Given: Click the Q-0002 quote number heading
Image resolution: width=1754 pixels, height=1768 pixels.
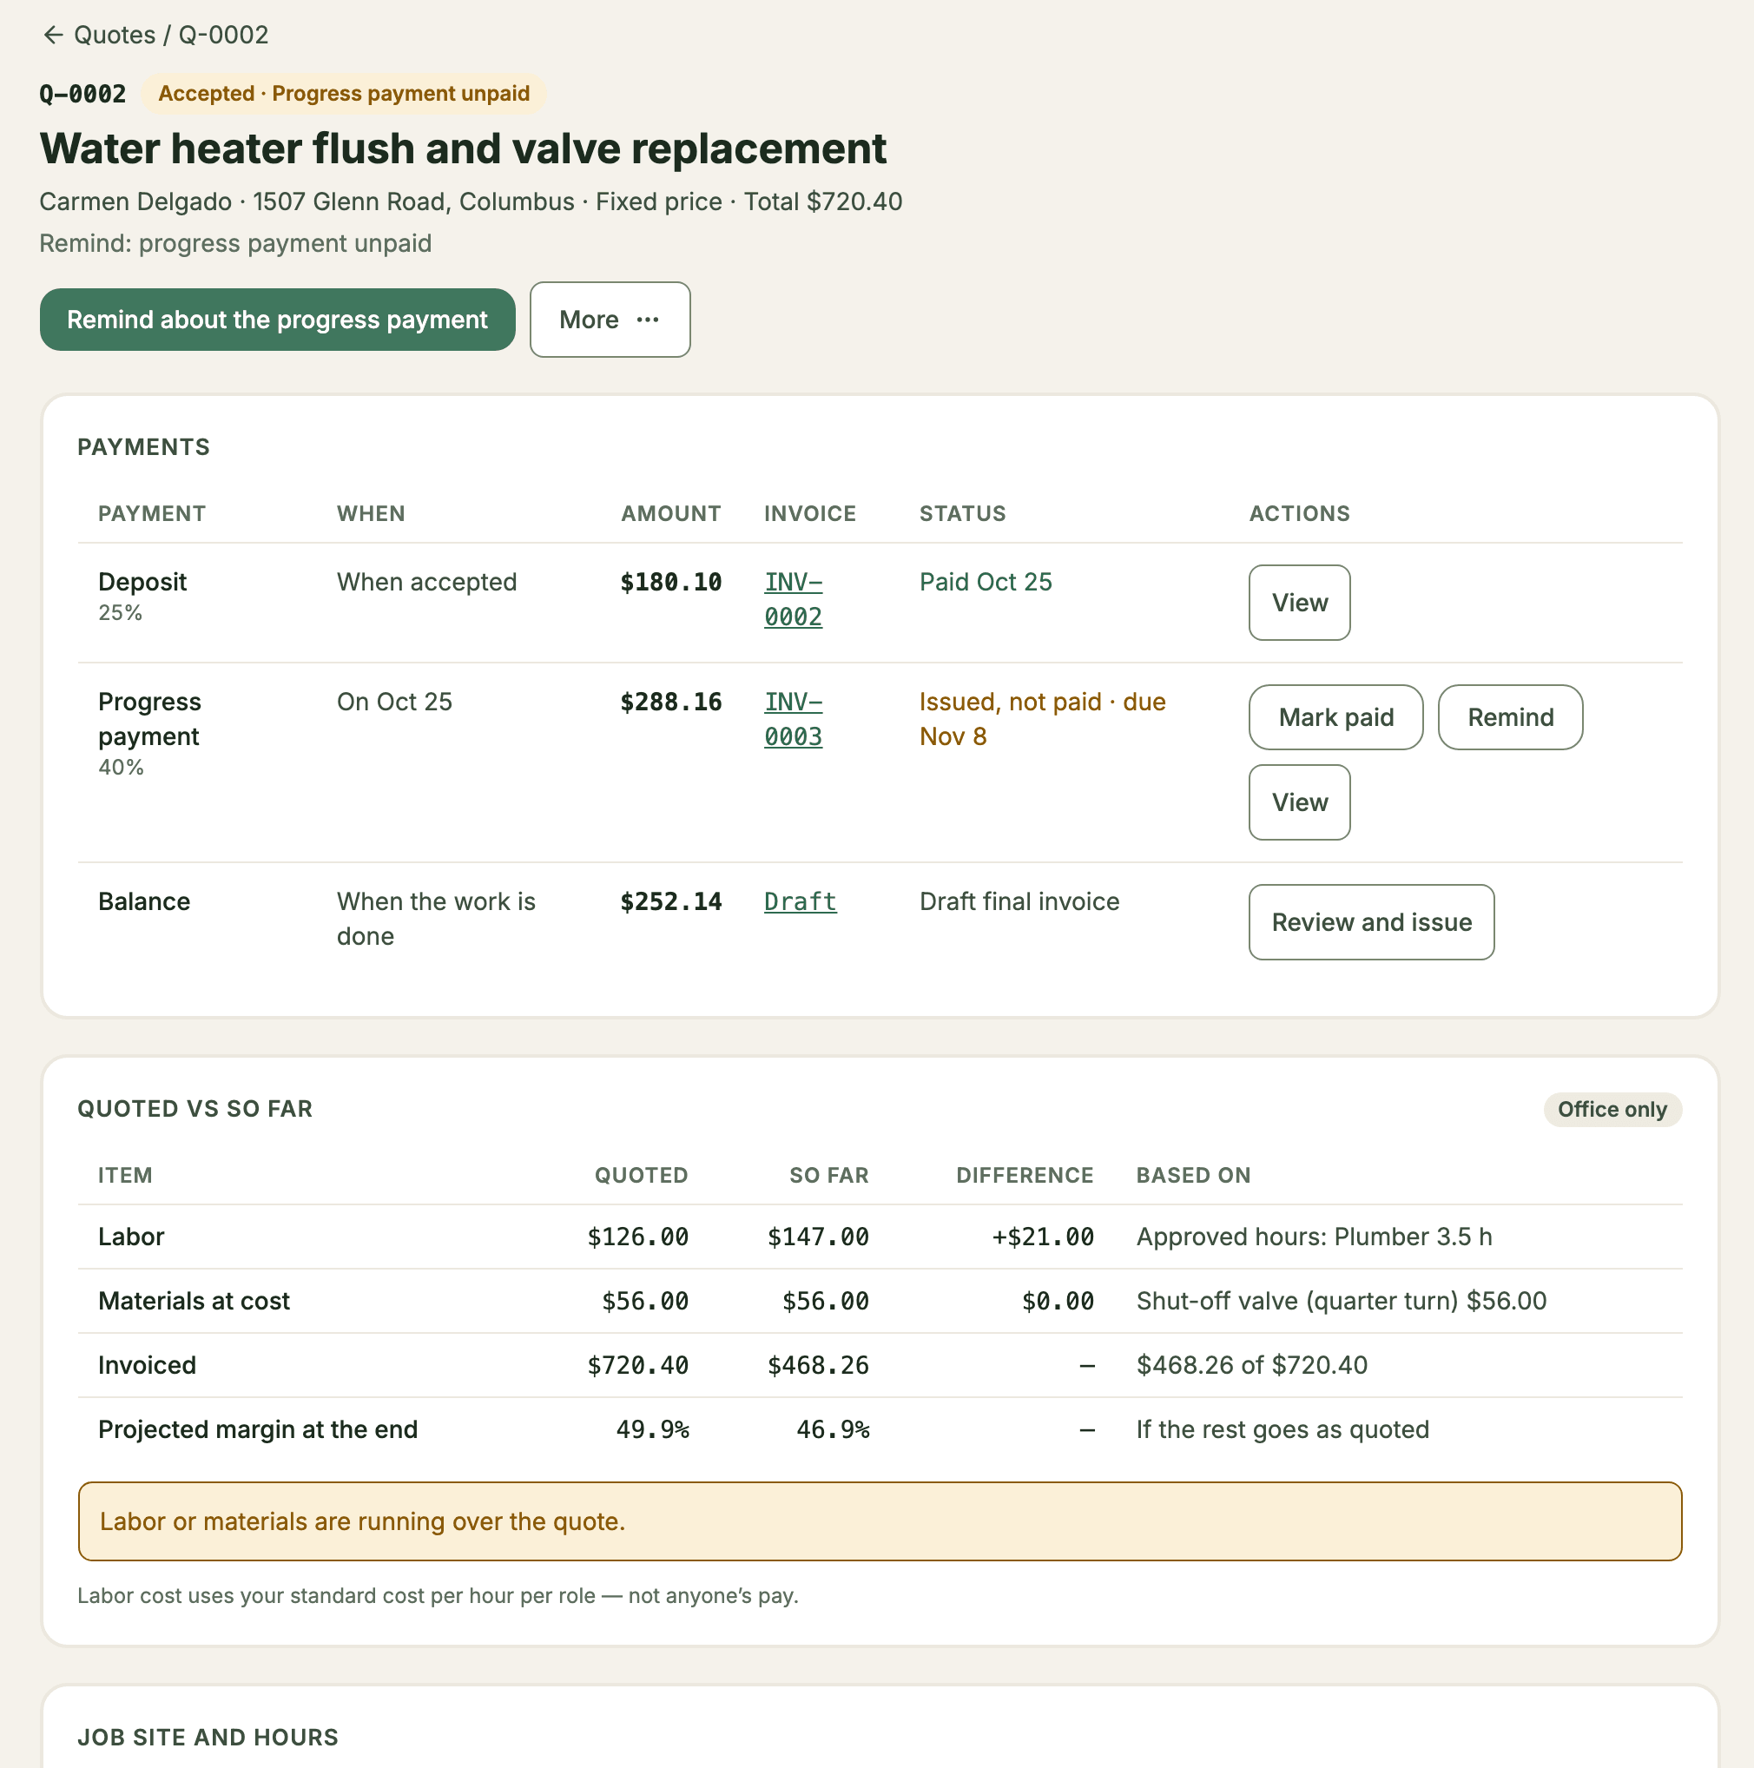Looking at the screenshot, I should pos(82,93).
